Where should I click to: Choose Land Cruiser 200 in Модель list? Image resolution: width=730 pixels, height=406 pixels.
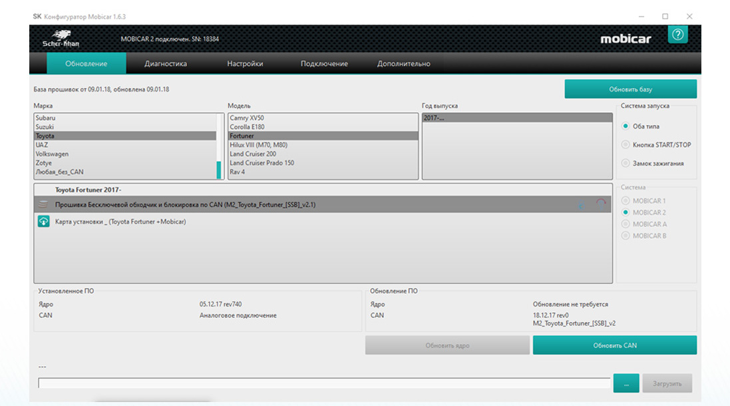point(323,154)
